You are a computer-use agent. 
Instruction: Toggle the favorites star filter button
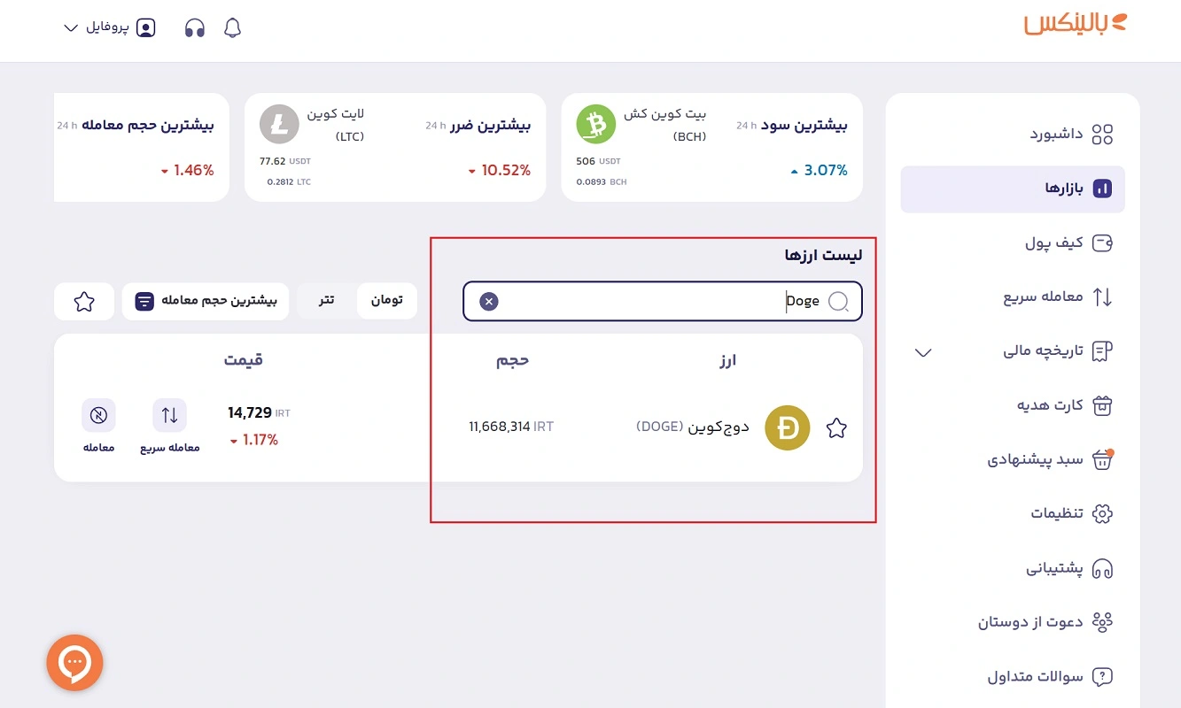click(x=84, y=302)
